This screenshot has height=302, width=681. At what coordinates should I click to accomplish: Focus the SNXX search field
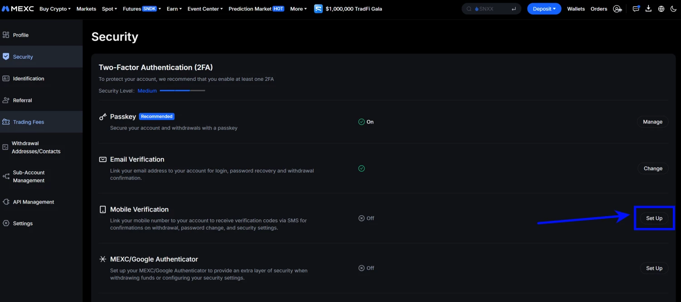click(491, 9)
